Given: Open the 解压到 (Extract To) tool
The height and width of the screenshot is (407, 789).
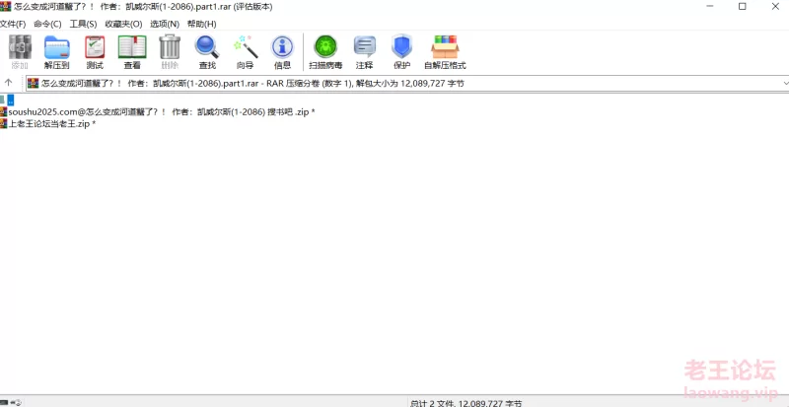Looking at the screenshot, I should click(x=56, y=51).
